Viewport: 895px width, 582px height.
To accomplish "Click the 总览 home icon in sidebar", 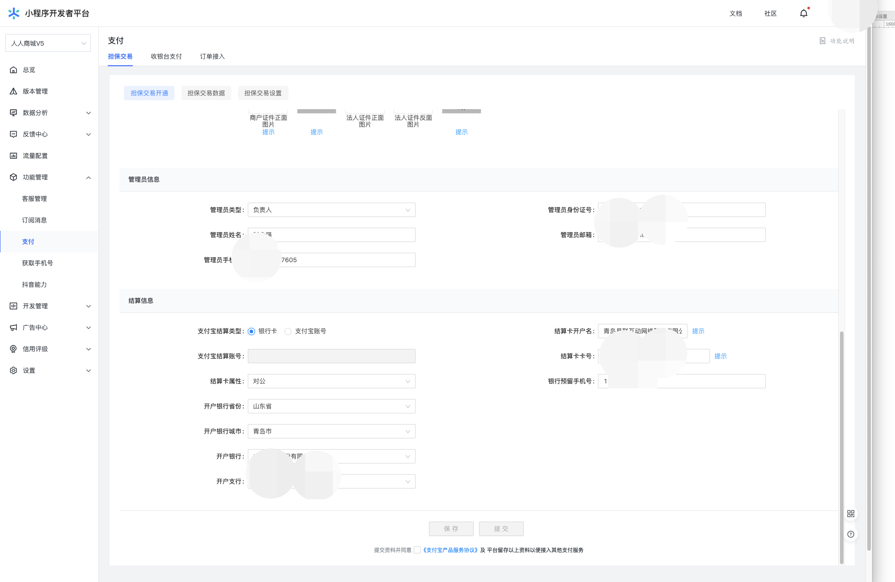I will 13,70.
